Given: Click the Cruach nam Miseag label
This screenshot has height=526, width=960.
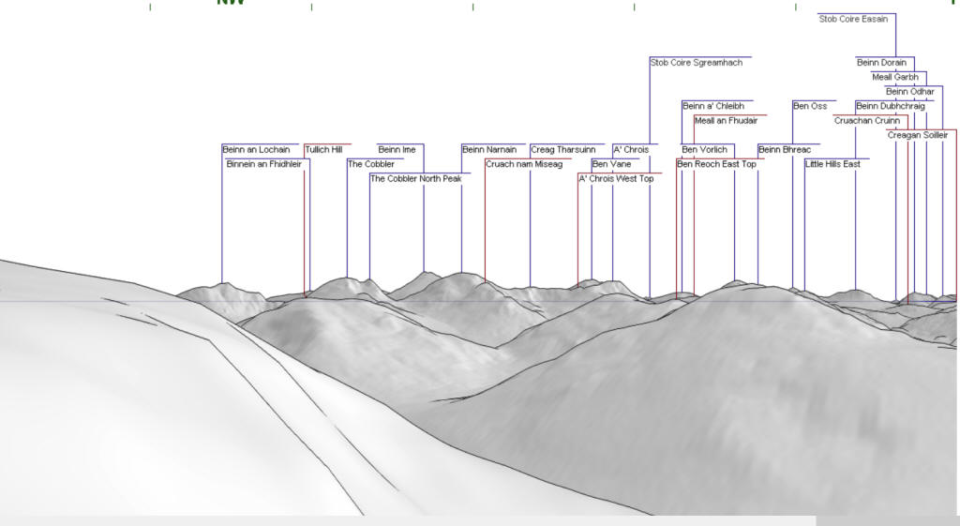Looking at the screenshot, I should [x=524, y=164].
